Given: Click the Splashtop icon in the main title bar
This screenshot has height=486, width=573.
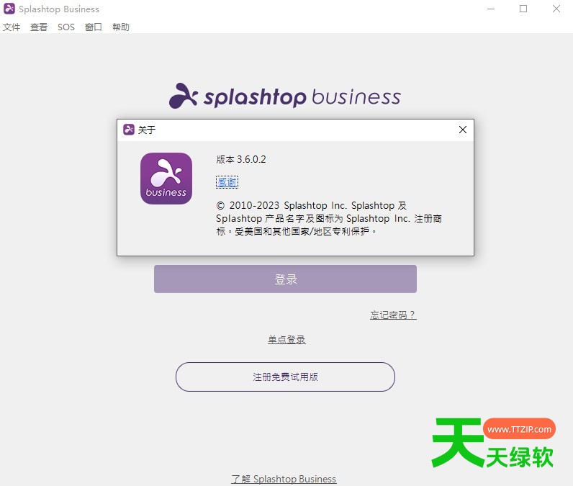Looking at the screenshot, I should click(9, 9).
